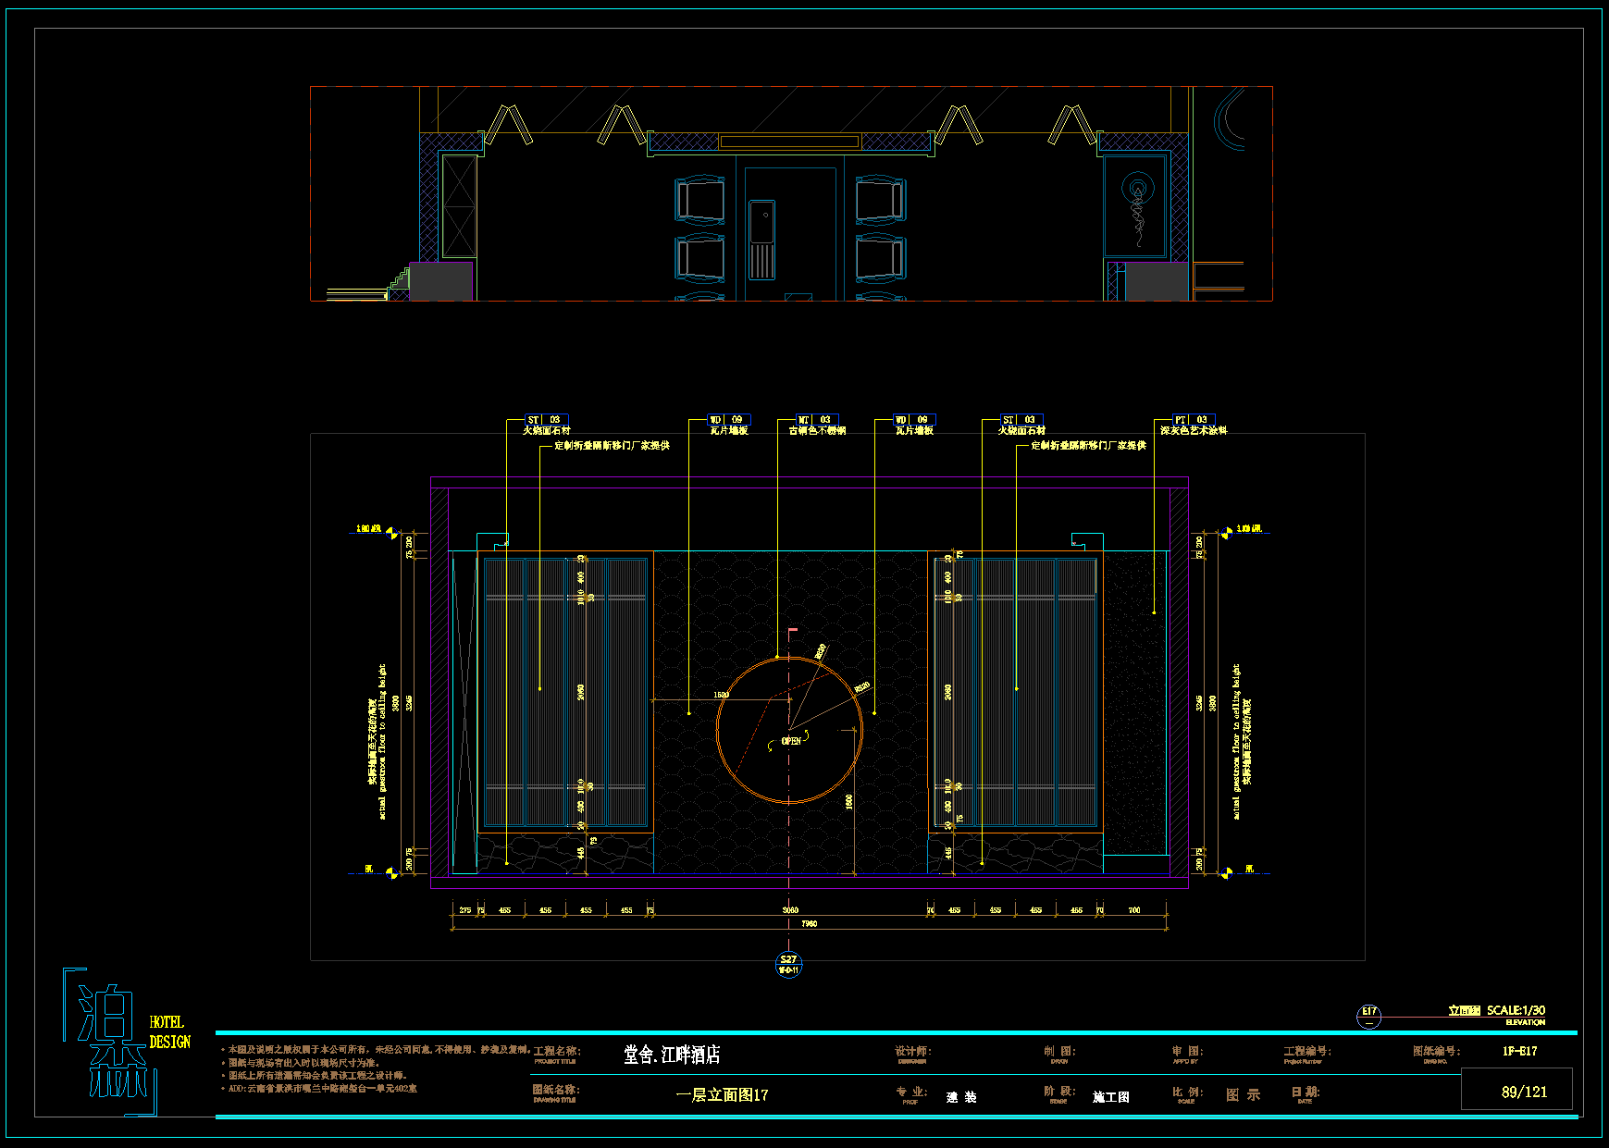Select the drawing number 1F-E17
1609x1148 pixels.
[1519, 1051]
